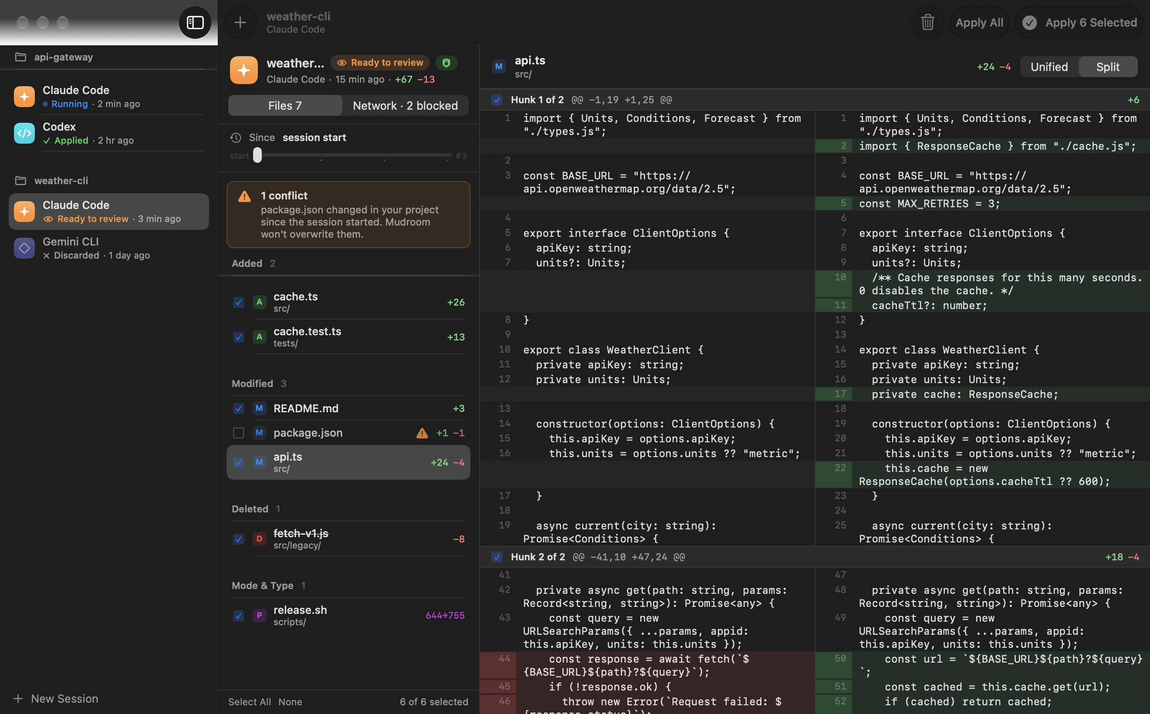Click None selection link
This screenshot has height=714, width=1150.
(x=290, y=702)
